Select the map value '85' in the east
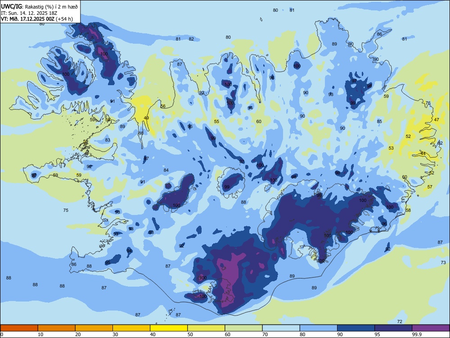This screenshot has width=450, height=338. coord(379,122)
